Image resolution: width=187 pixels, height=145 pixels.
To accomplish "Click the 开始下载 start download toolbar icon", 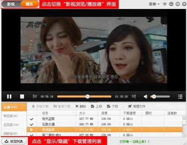I will click(33, 106).
